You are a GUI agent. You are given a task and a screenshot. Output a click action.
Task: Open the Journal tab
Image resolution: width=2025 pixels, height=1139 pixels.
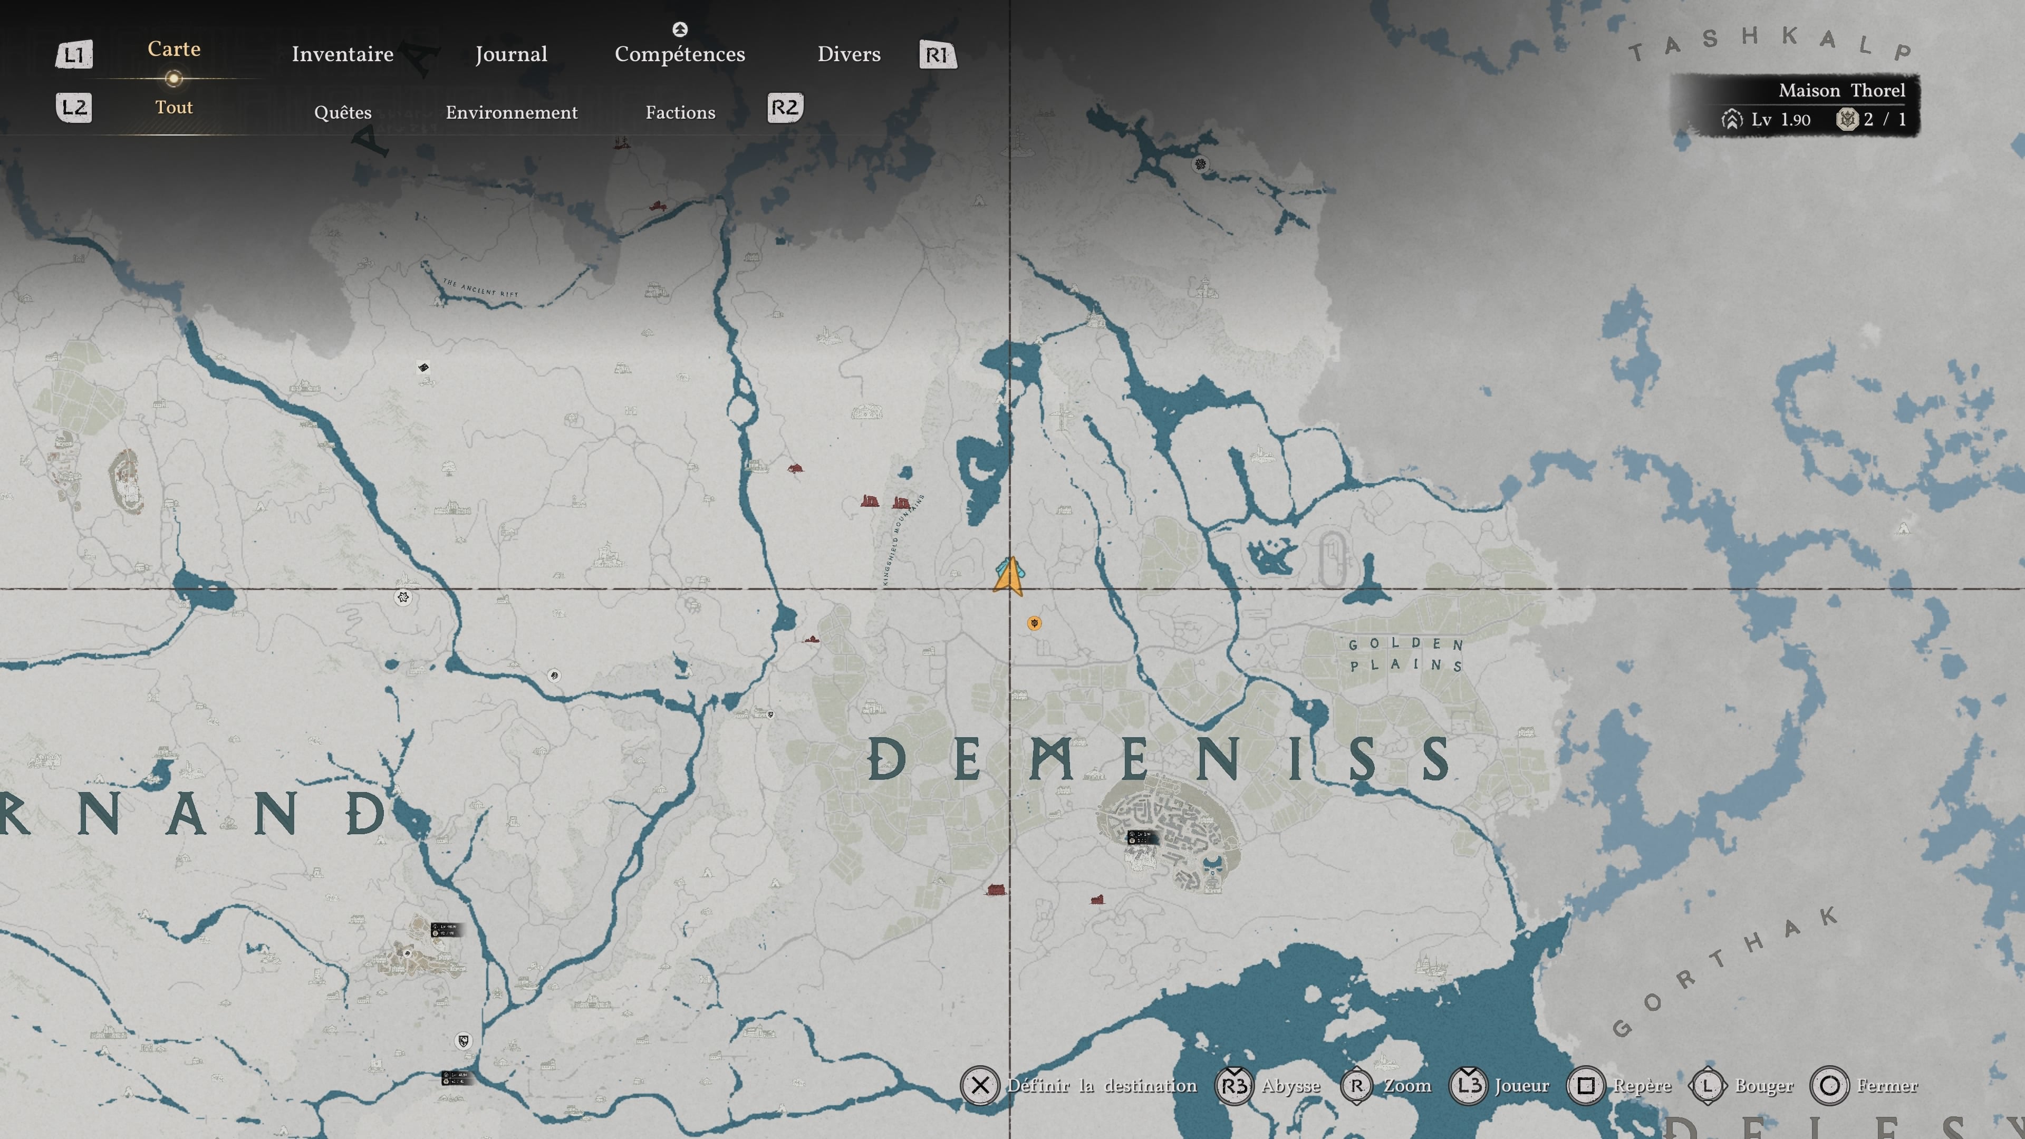pos(511,54)
